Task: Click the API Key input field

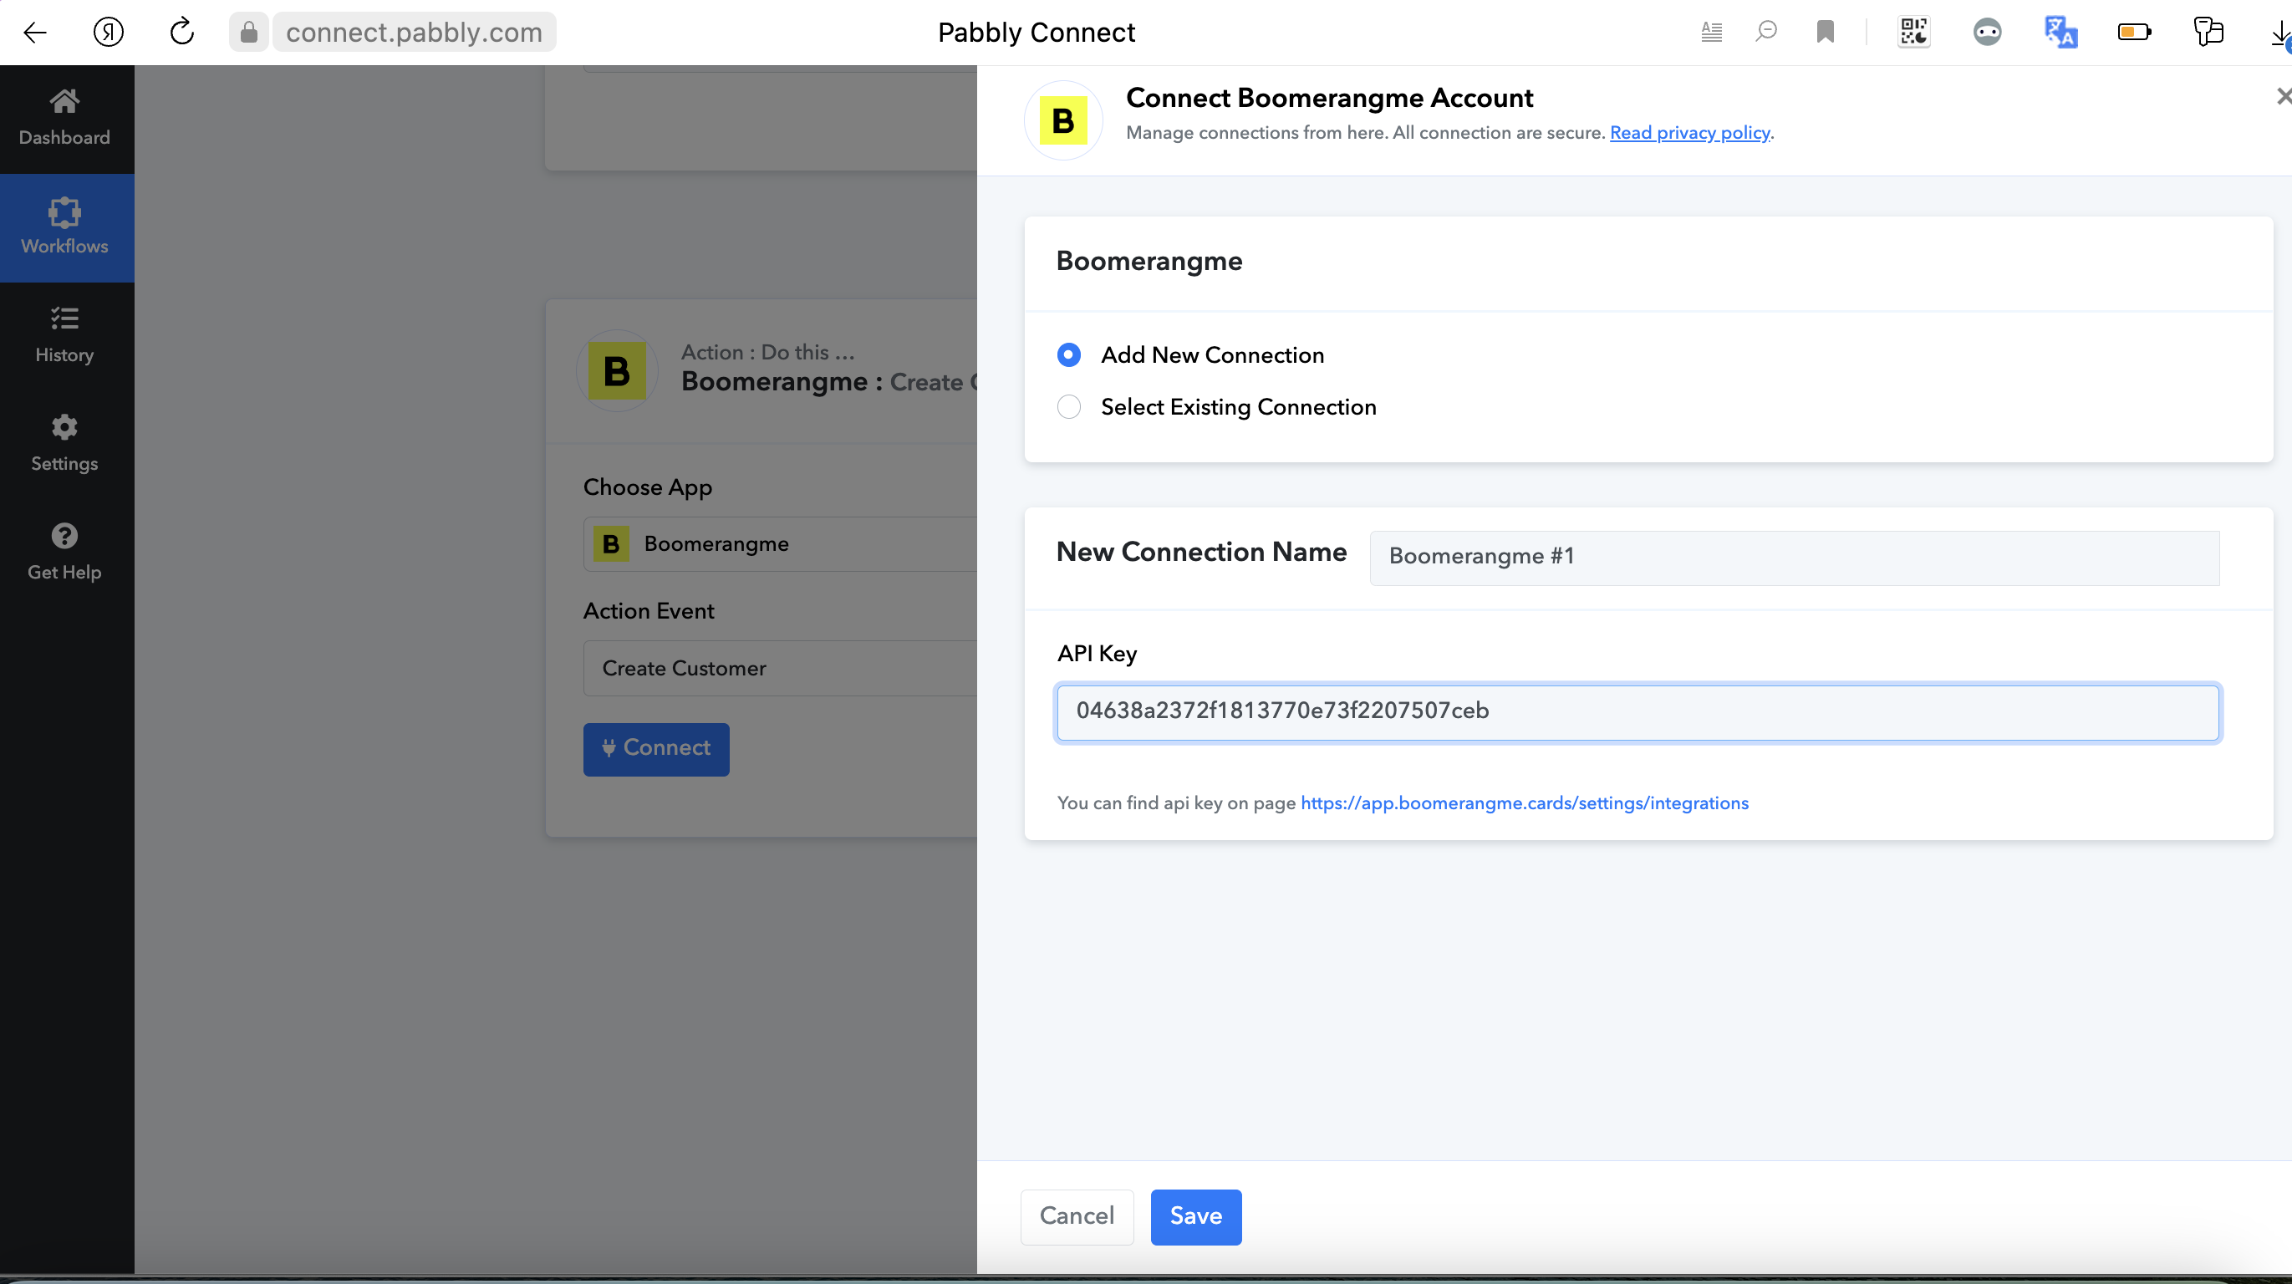Action: (1638, 711)
